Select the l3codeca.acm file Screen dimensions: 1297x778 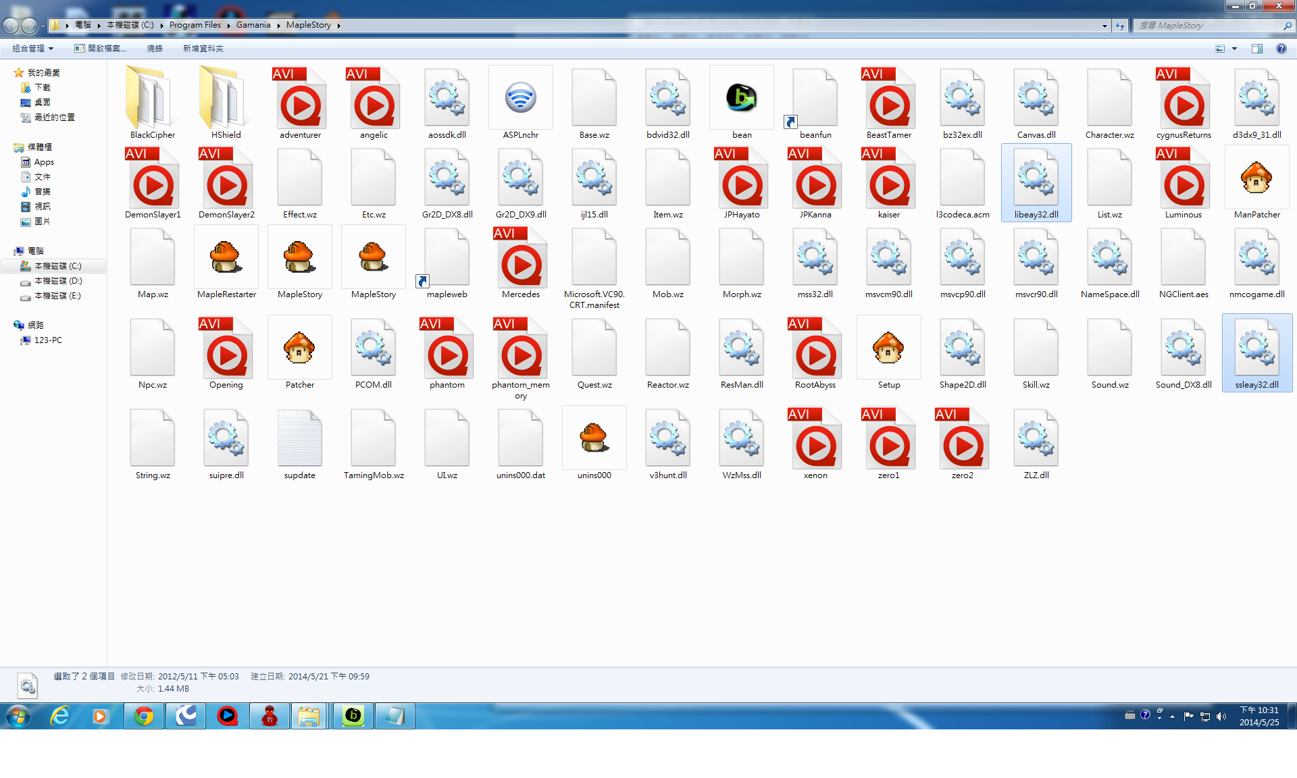tap(963, 182)
